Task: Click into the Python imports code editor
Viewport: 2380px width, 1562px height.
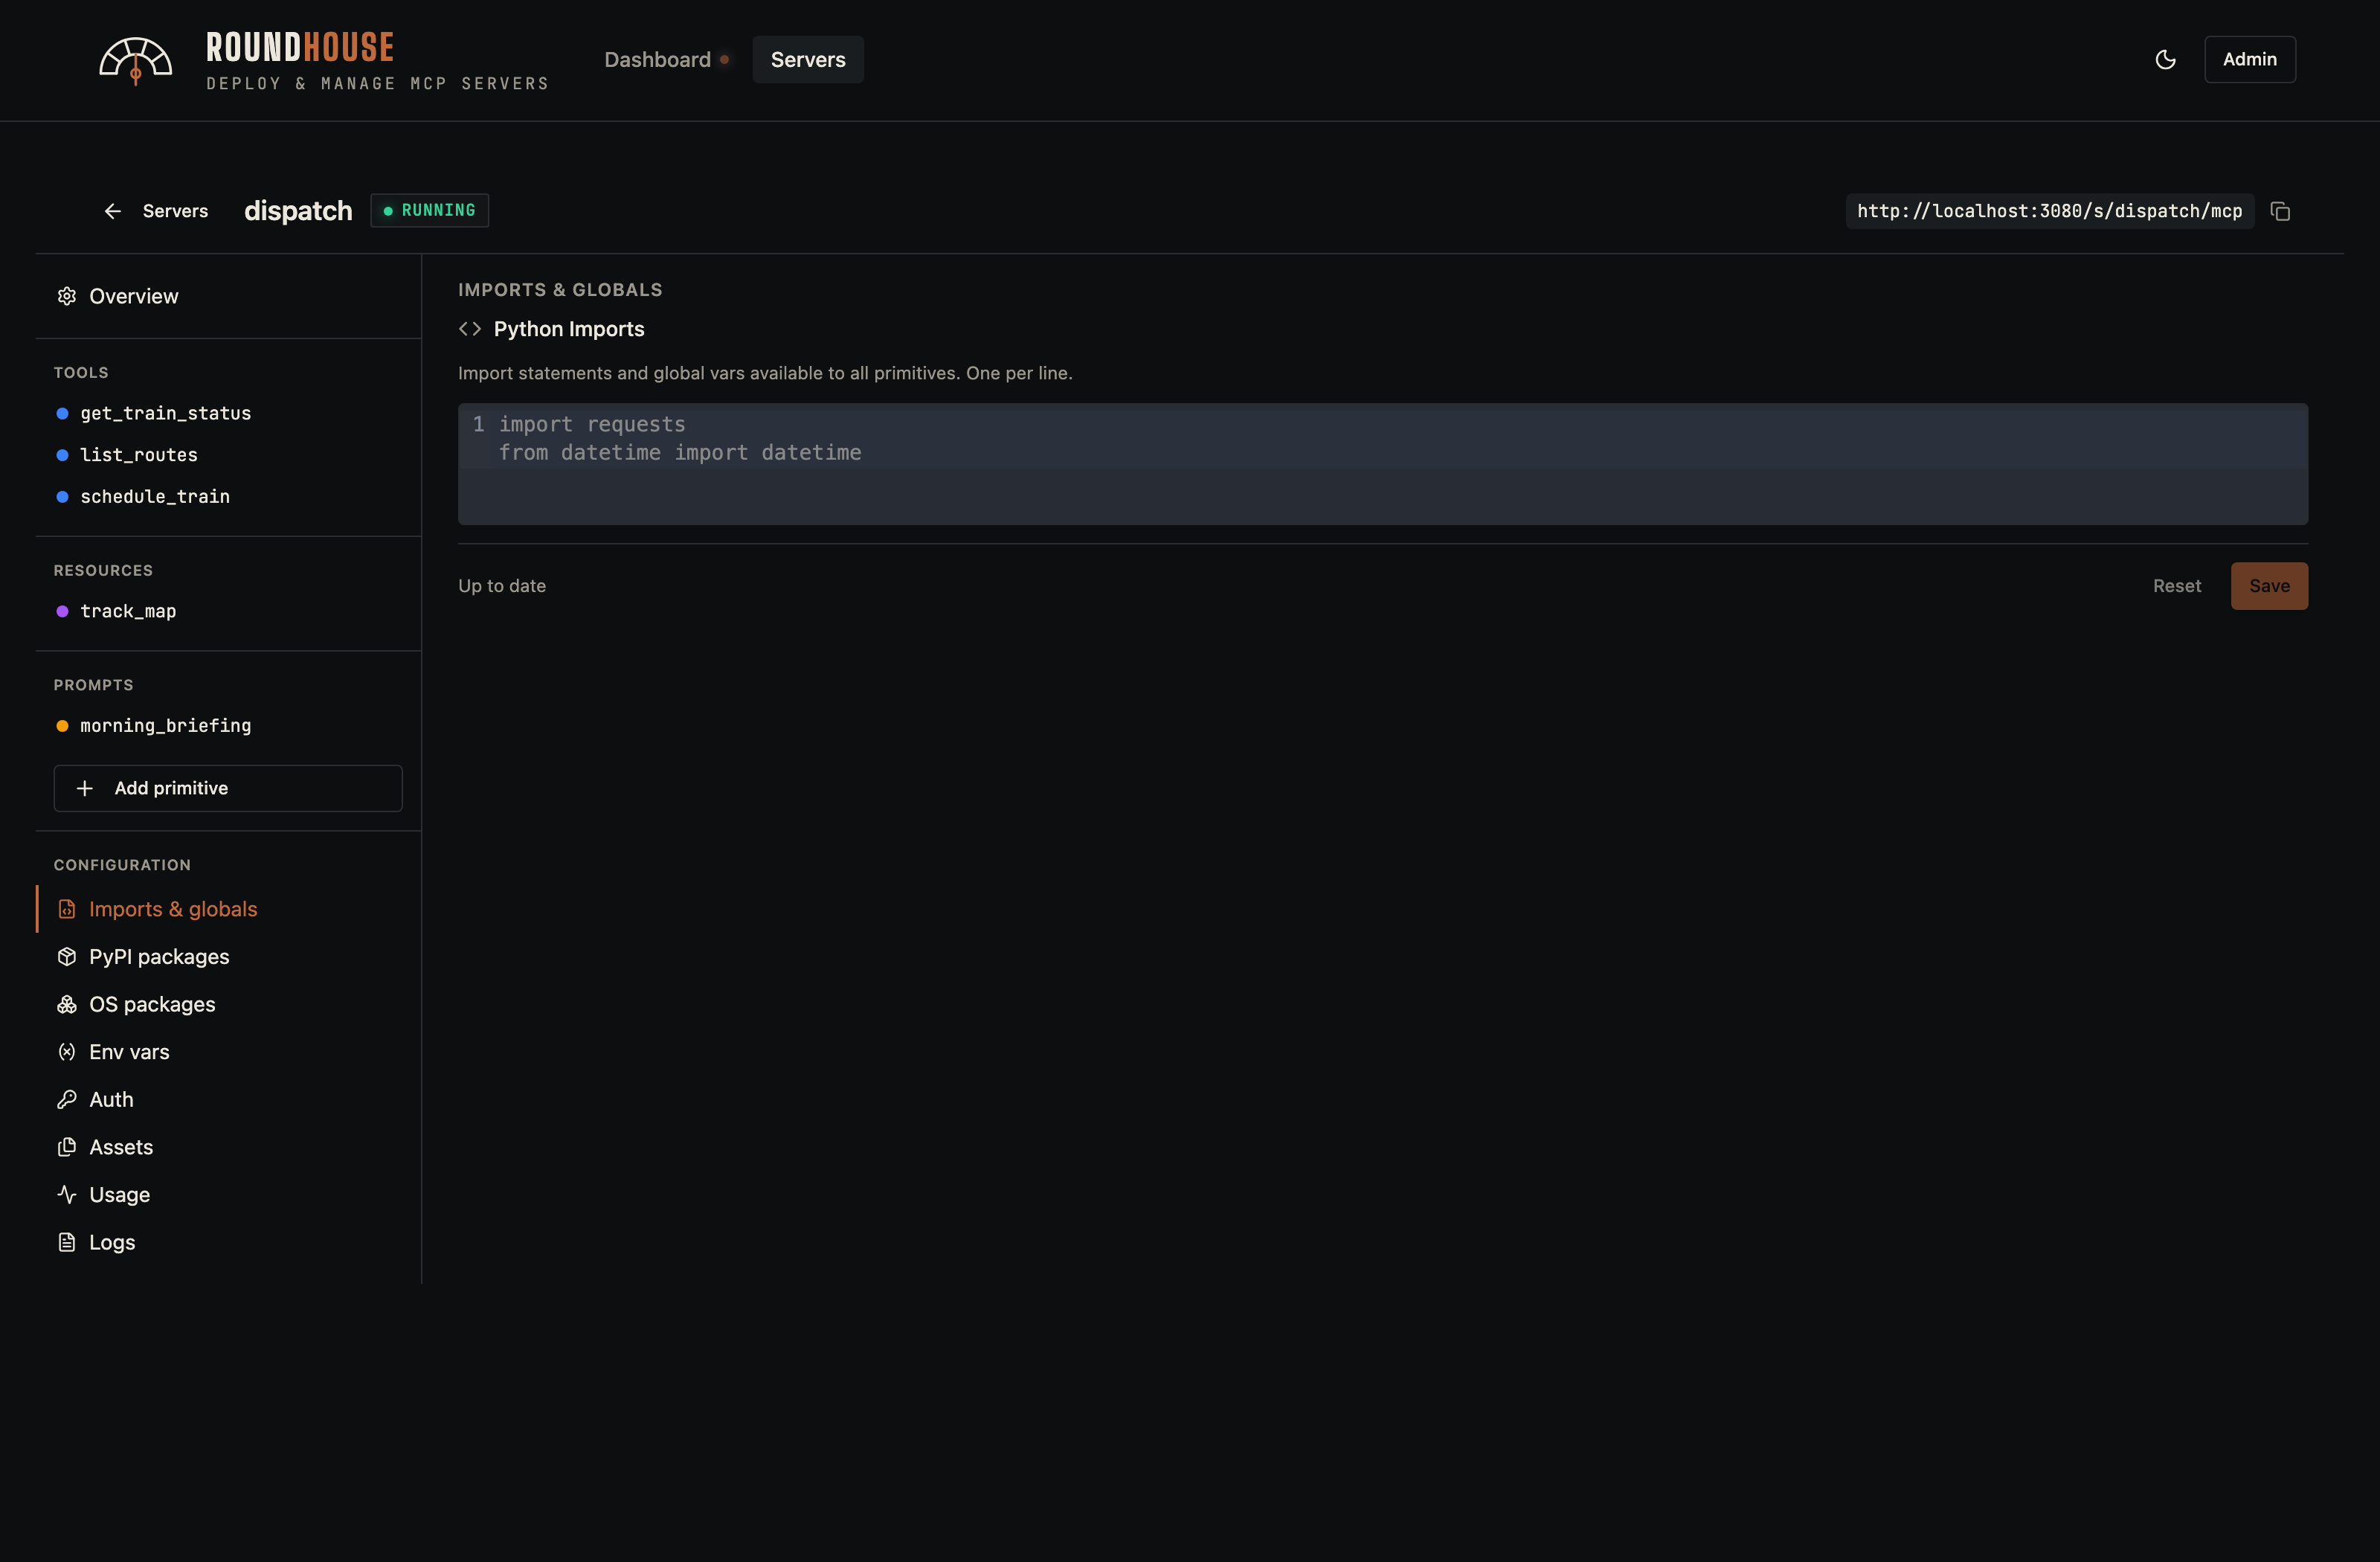Action: (x=1383, y=464)
